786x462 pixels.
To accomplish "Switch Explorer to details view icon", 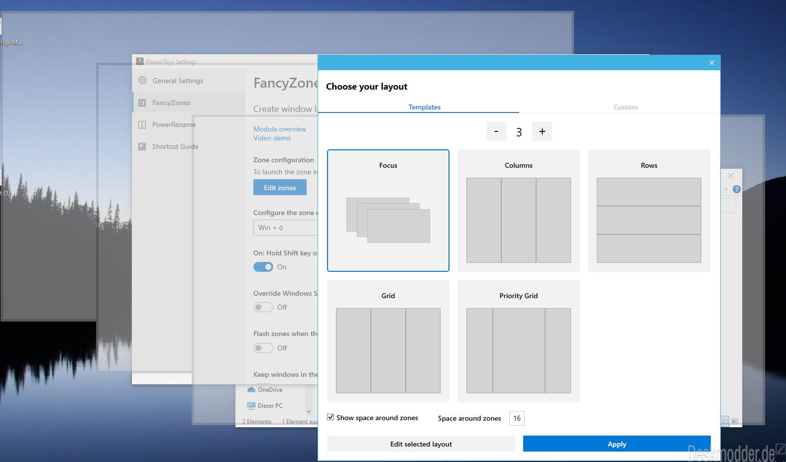I will coord(725,421).
